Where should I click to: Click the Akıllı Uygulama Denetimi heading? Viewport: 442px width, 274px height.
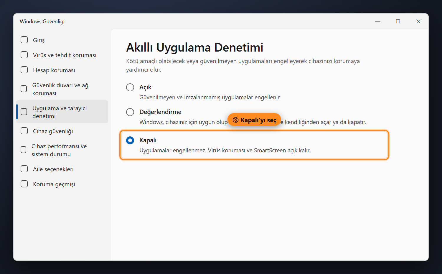(x=194, y=47)
